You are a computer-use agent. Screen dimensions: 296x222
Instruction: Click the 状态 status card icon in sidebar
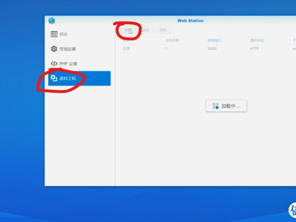(54, 34)
